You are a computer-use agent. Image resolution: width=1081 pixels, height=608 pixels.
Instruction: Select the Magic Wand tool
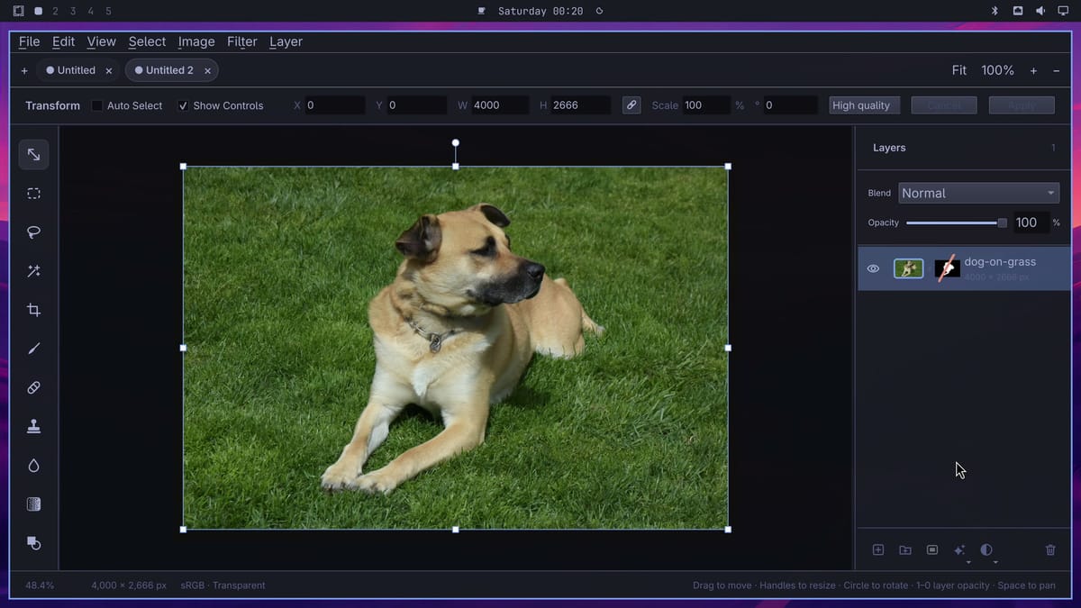coord(33,271)
